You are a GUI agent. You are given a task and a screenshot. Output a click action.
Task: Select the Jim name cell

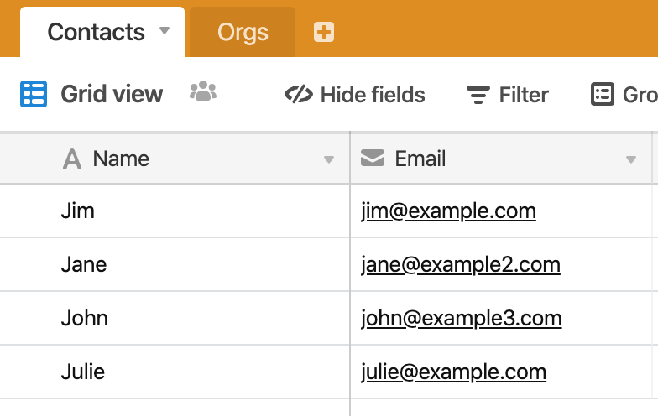pyautogui.click(x=175, y=211)
